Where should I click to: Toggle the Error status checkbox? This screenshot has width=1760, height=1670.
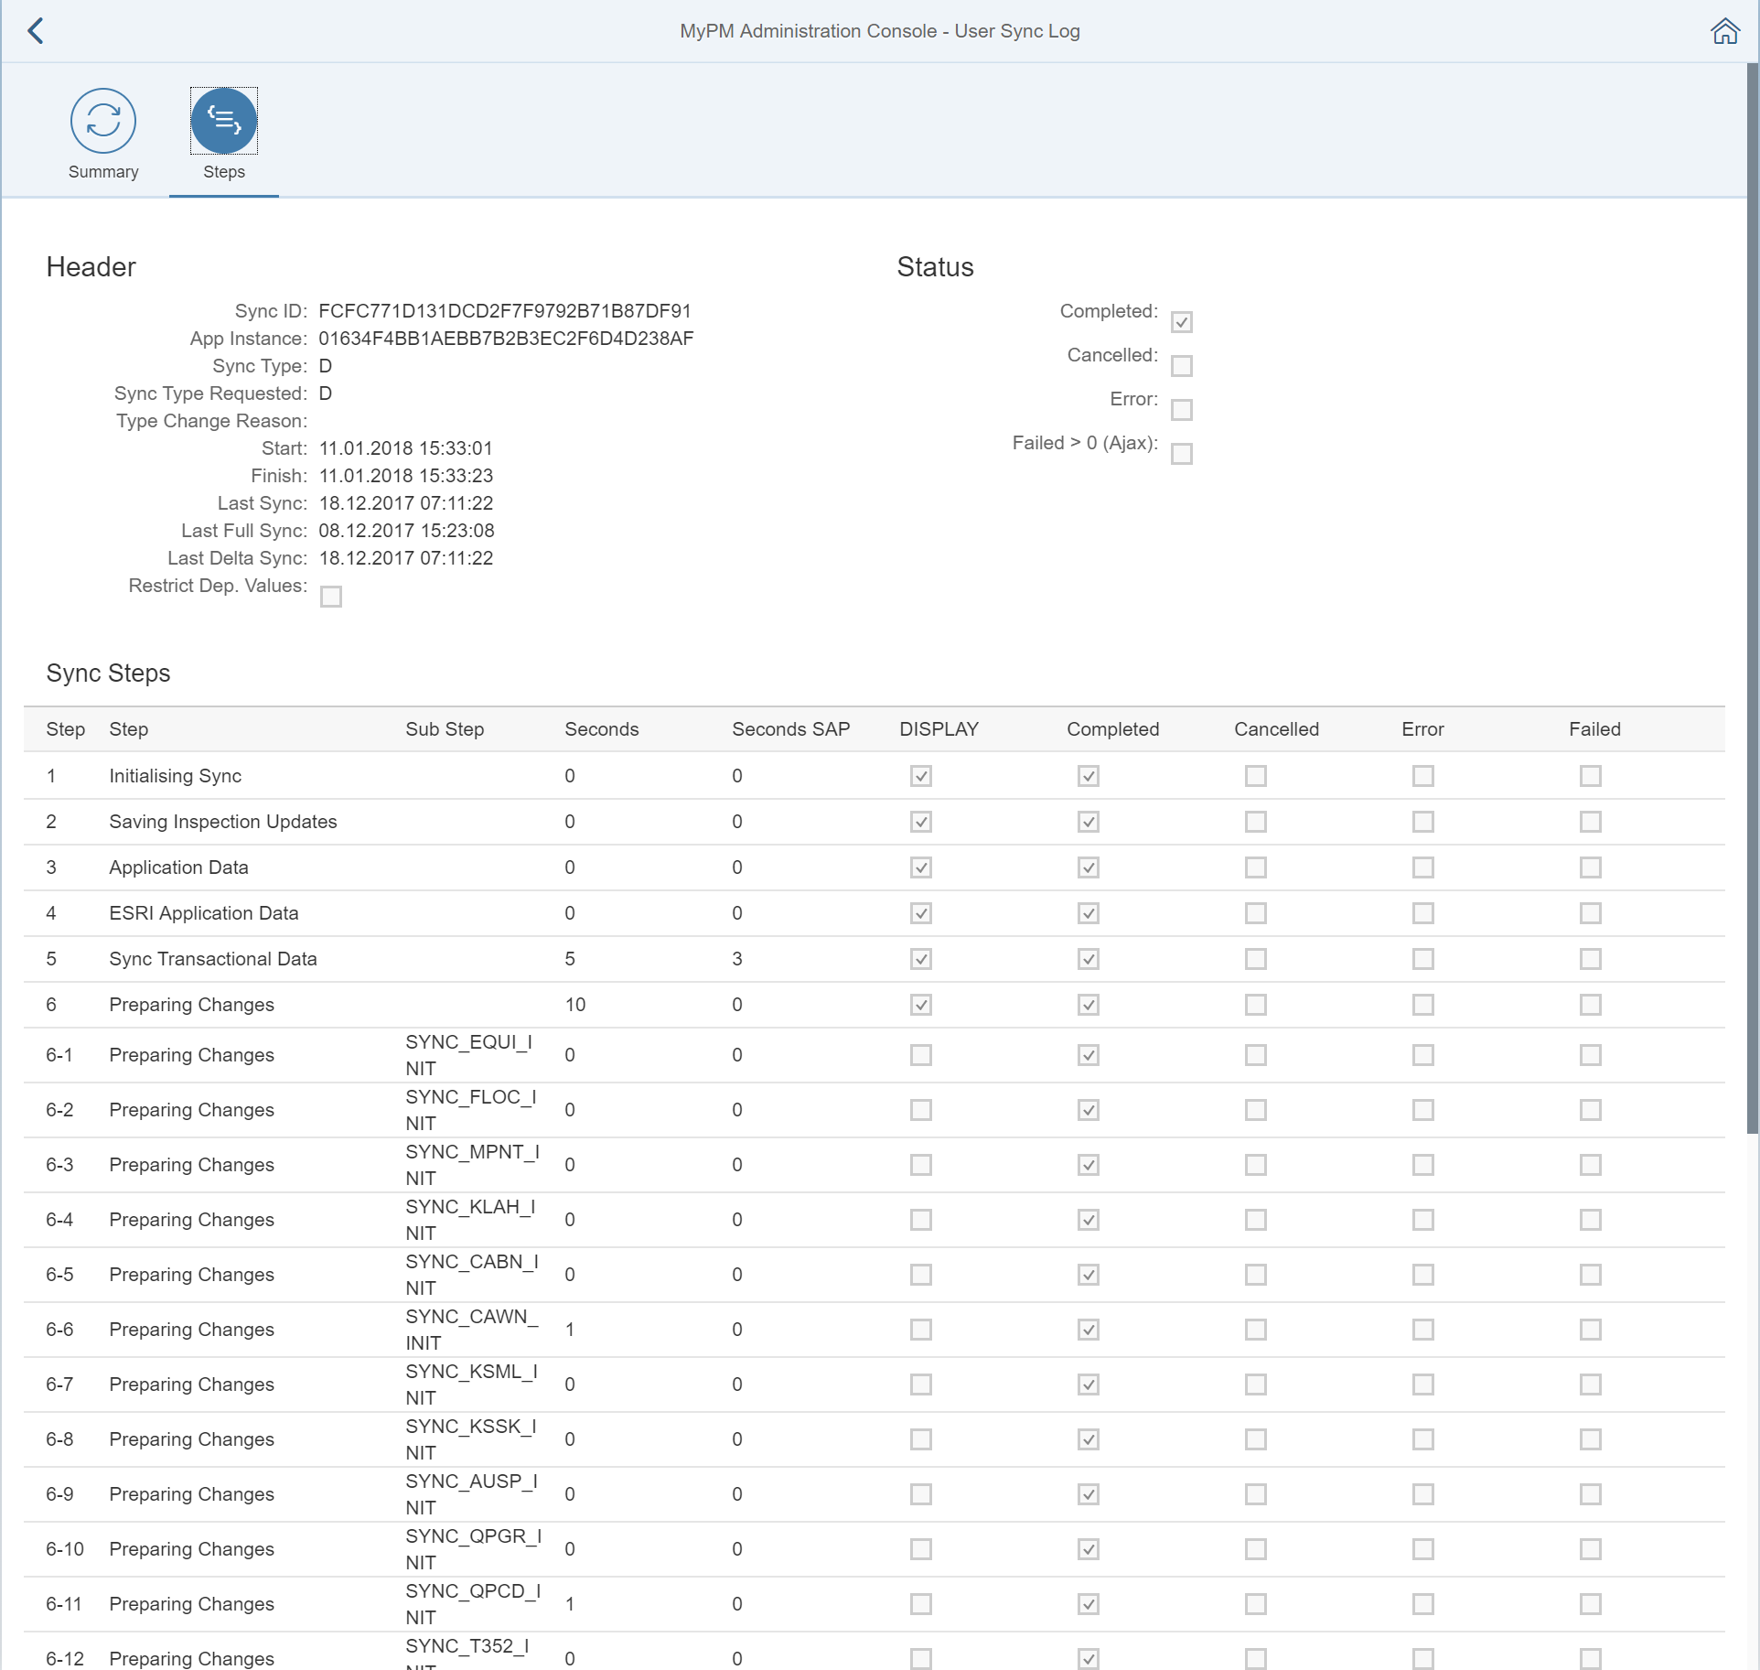pyautogui.click(x=1181, y=410)
